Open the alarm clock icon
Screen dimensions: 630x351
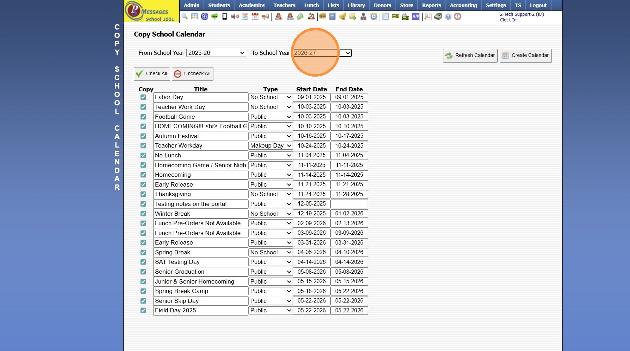[x=374, y=17]
